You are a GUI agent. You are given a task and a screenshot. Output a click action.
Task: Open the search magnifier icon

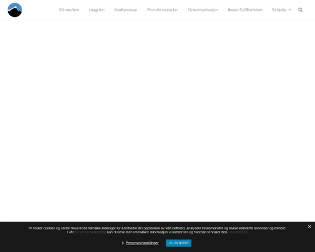click(300, 10)
